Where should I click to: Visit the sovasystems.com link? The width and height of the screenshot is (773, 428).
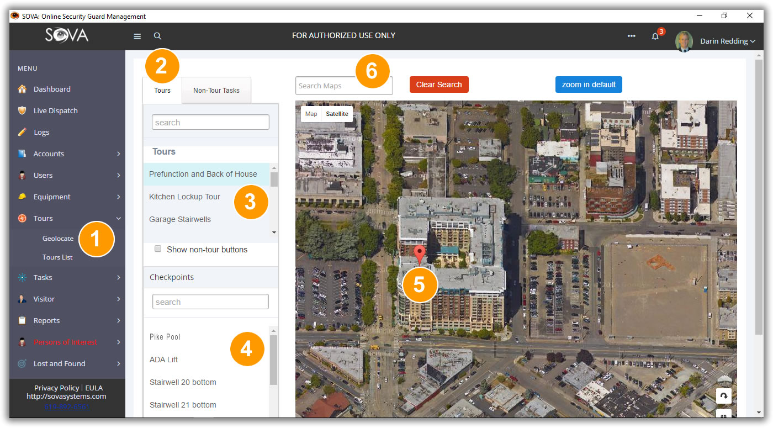coord(66,396)
